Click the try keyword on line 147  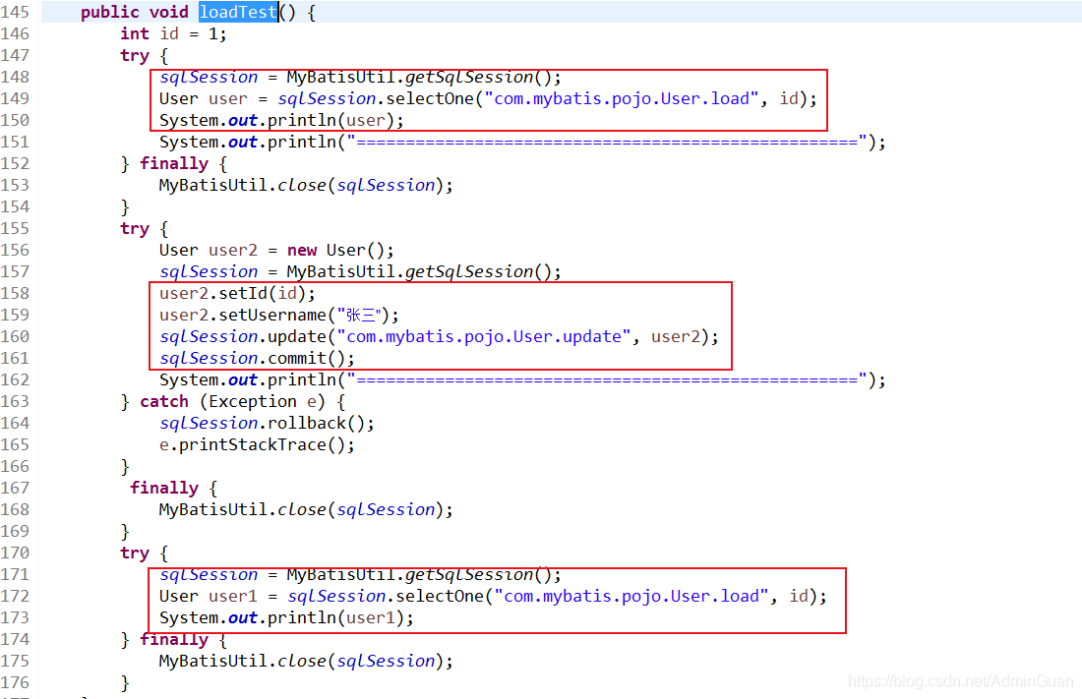tap(135, 55)
